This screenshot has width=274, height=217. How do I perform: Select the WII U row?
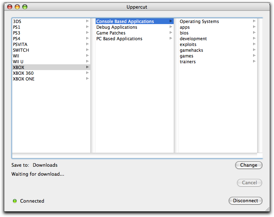pyautogui.click(x=51, y=62)
